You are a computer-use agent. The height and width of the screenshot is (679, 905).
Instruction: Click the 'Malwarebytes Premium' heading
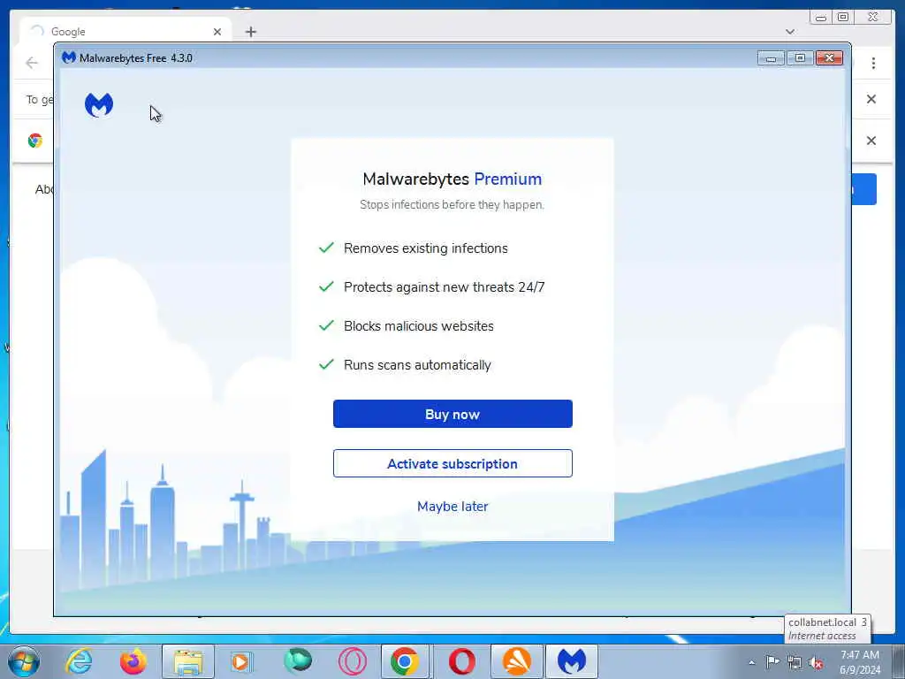(x=452, y=179)
